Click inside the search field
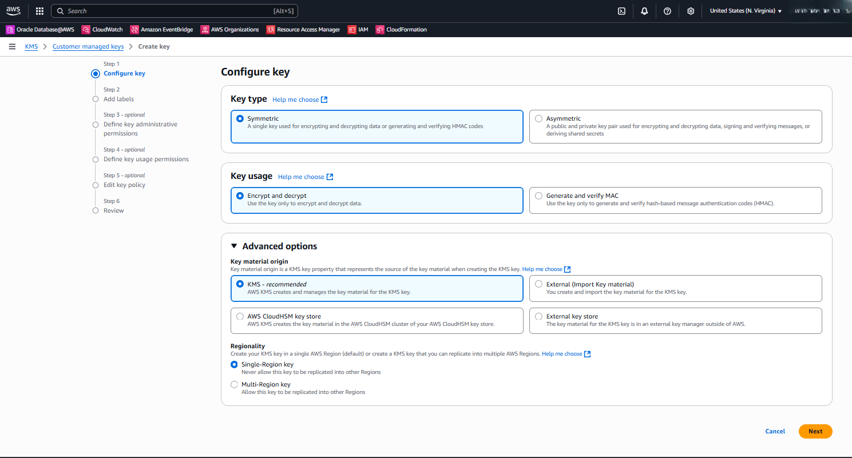852x458 pixels. 172,10
